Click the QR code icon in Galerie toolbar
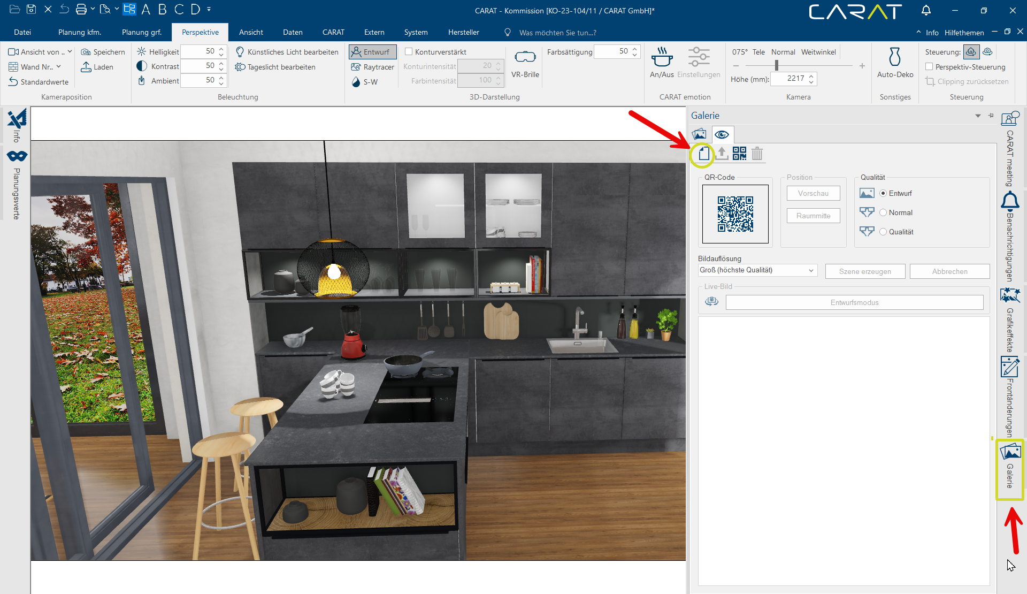 click(x=739, y=154)
